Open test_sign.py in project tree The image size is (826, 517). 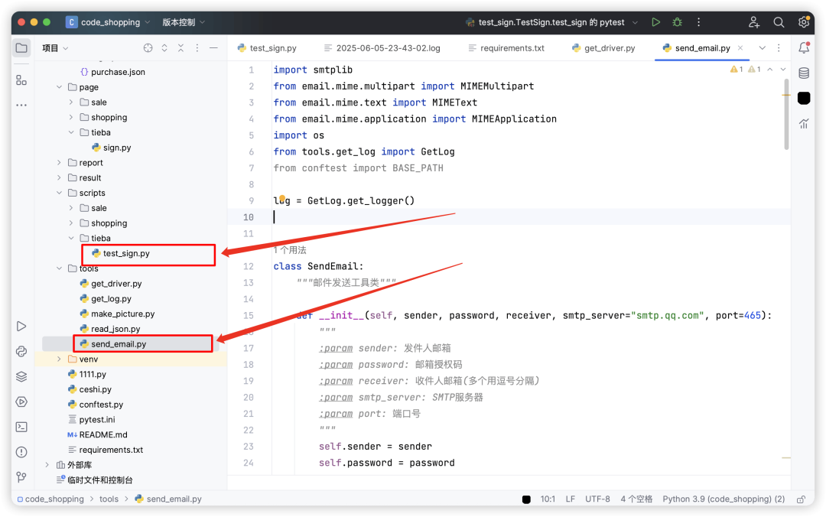point(121,253)
